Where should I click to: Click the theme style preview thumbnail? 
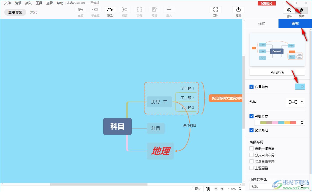pos(277,49)
